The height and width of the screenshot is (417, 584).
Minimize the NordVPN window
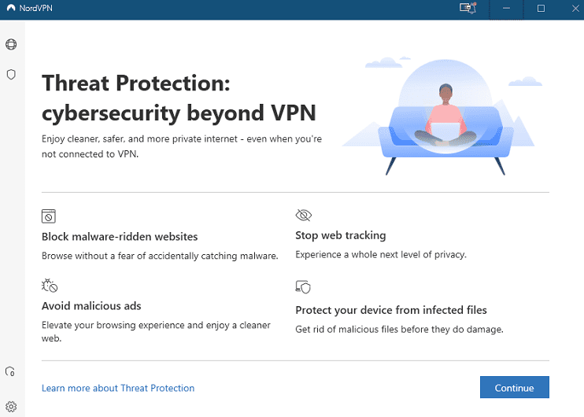tap(505, 9)
